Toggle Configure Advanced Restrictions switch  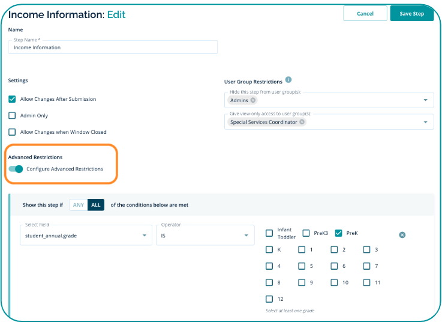click(x=16, y=169)
